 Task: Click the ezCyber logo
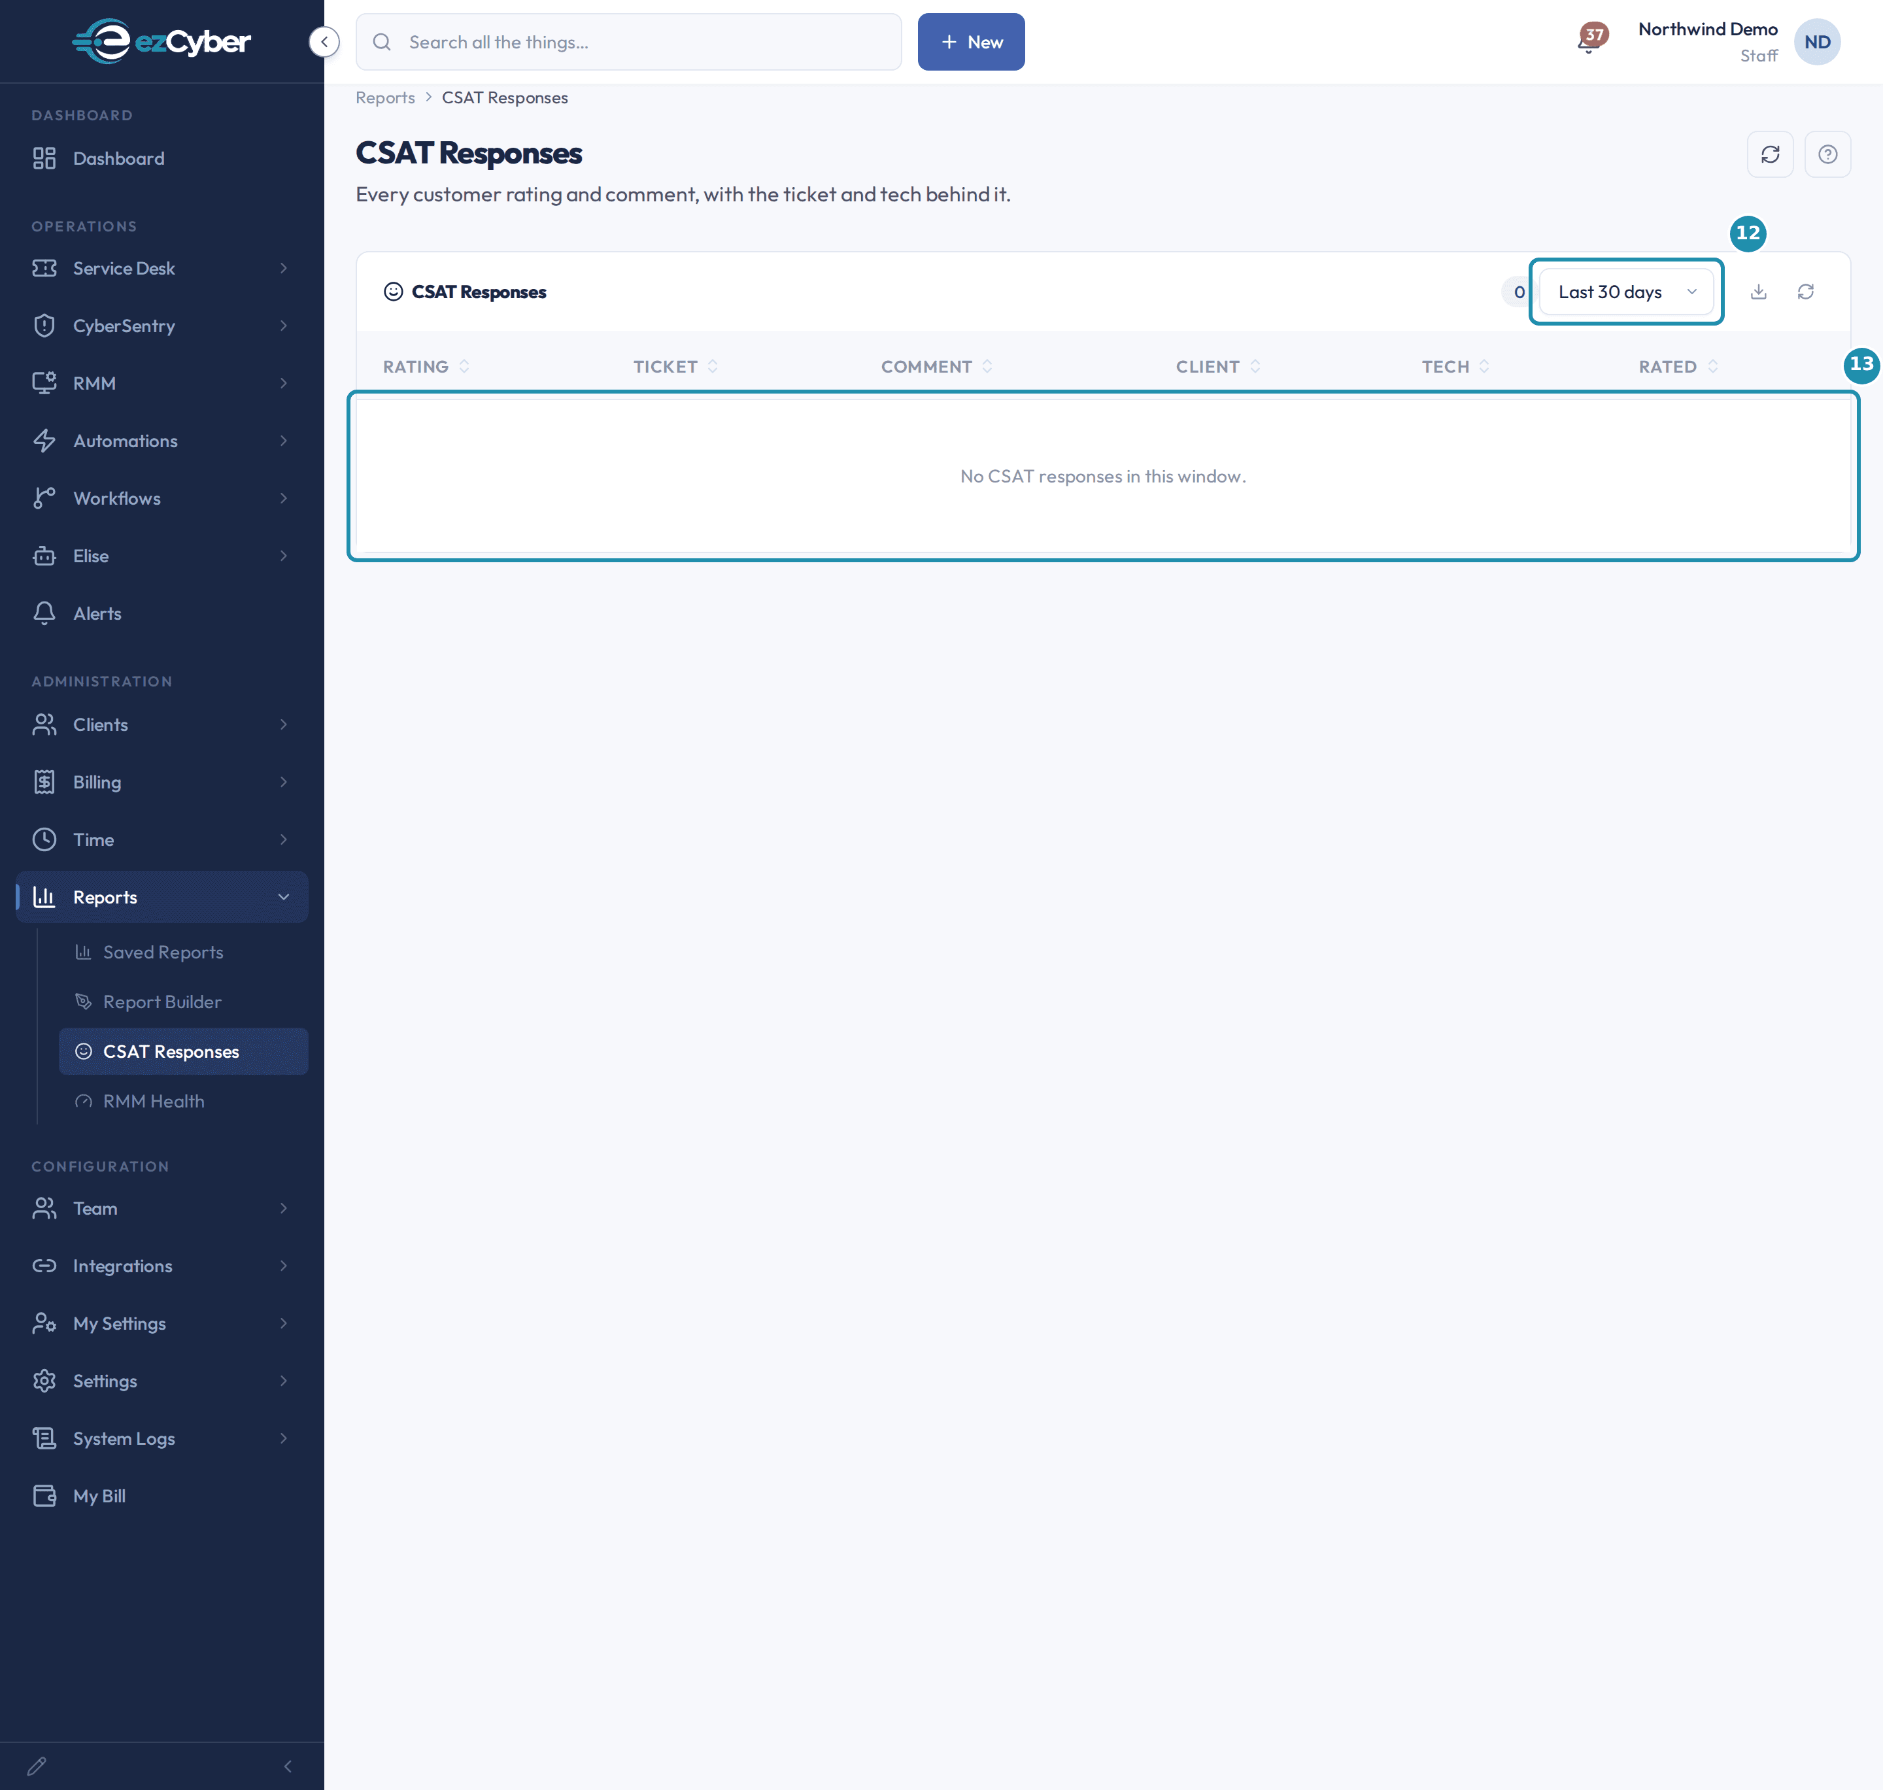point(161,41)
